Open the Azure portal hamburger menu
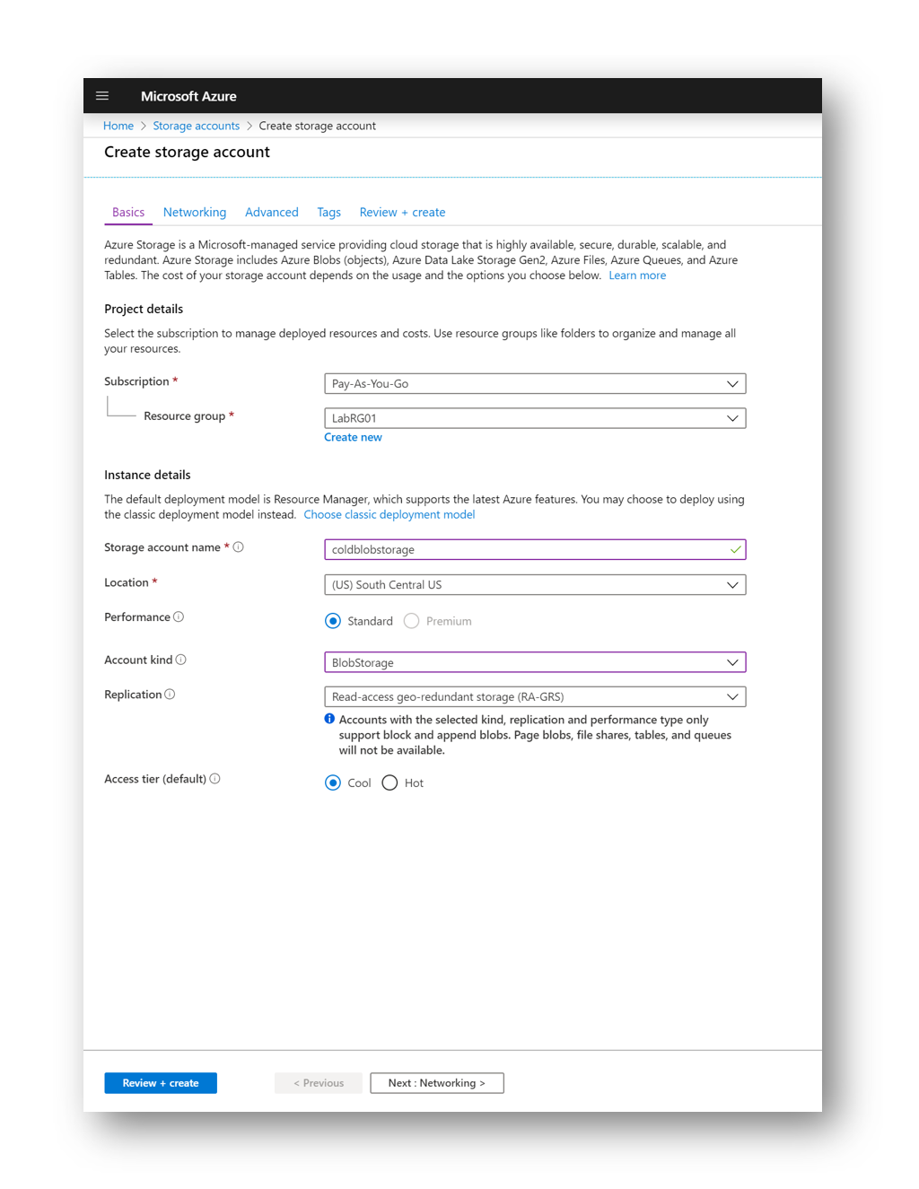The height and width of the screenshot is (1189, 919). click(102, 96)
